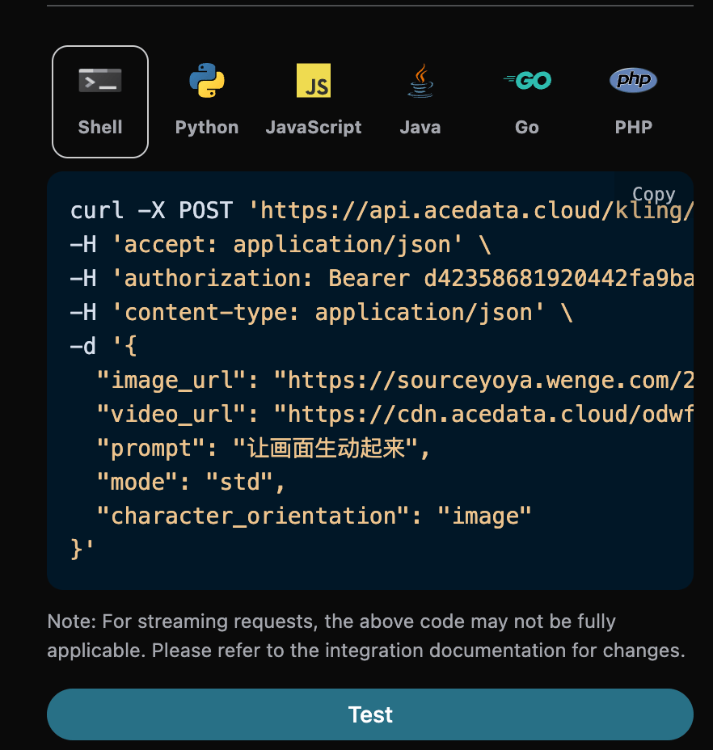
Task: Show the Go code example label
Action: [x=527, y=128]
